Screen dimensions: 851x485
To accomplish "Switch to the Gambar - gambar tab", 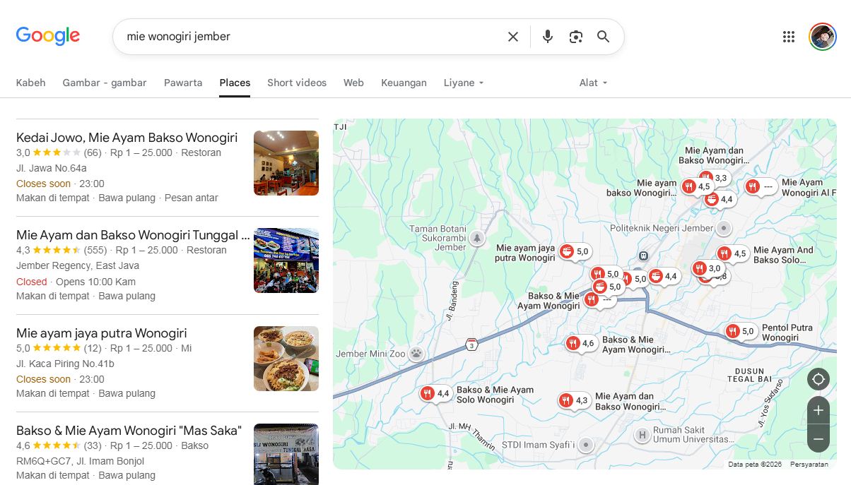I will tap(105, 83).
